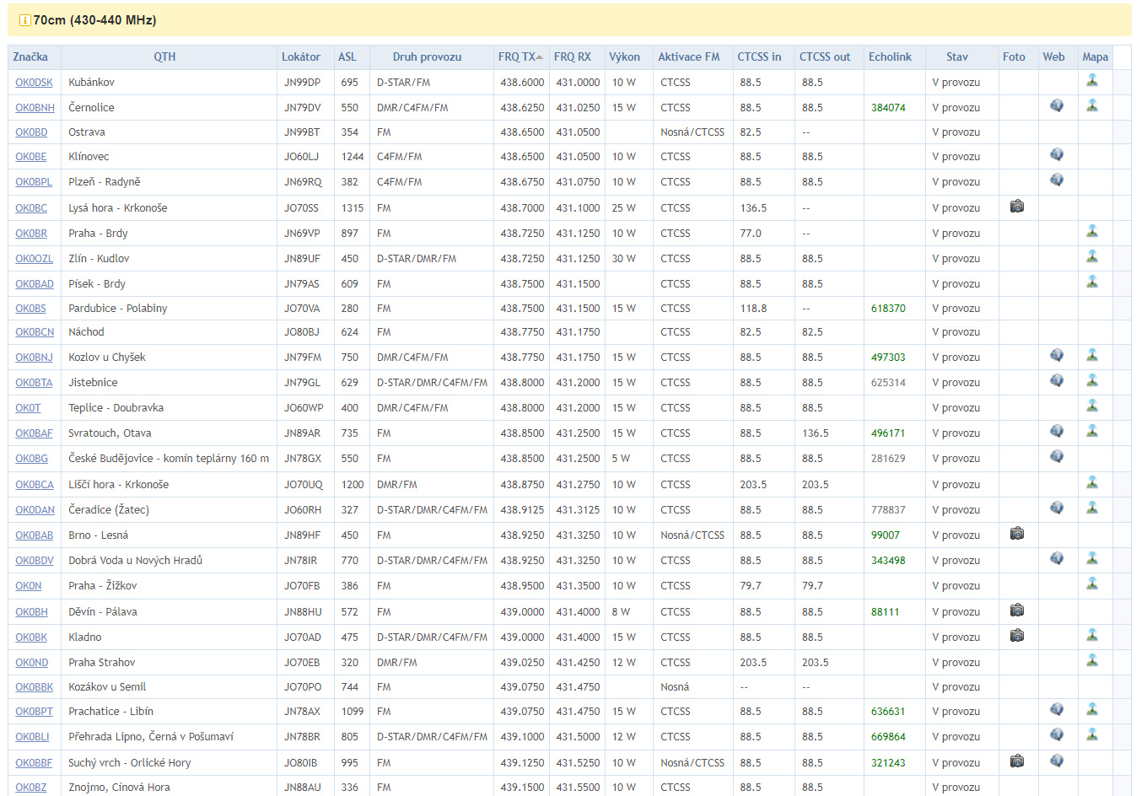Open web icon for OK0BG České Budějovice
The image size is (1147, 796).
[1057, 457]
